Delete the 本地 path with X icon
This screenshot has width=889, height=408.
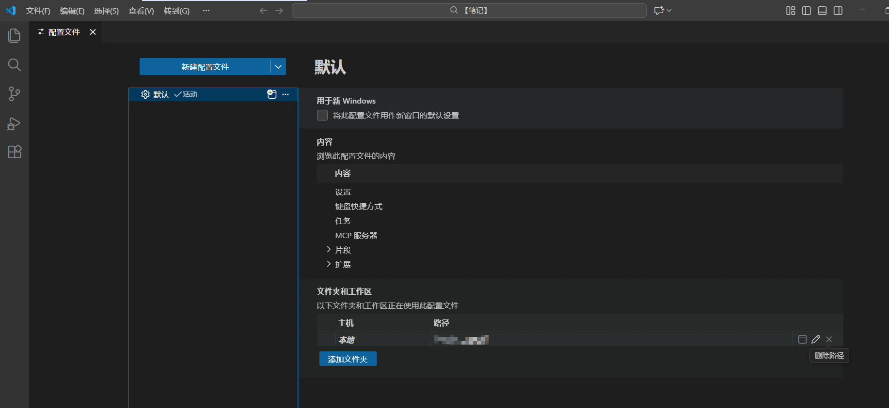[829, 339]
